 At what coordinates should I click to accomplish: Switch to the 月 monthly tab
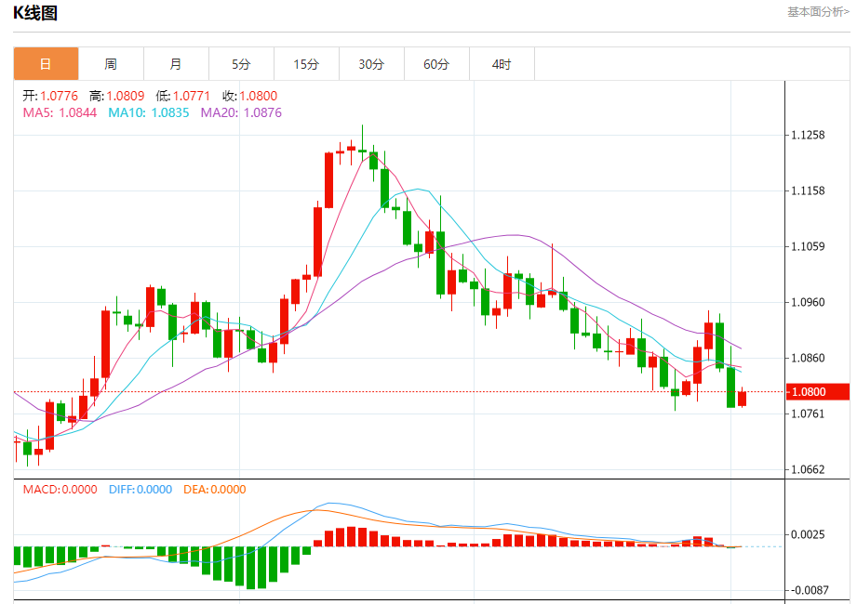point(176,64)
